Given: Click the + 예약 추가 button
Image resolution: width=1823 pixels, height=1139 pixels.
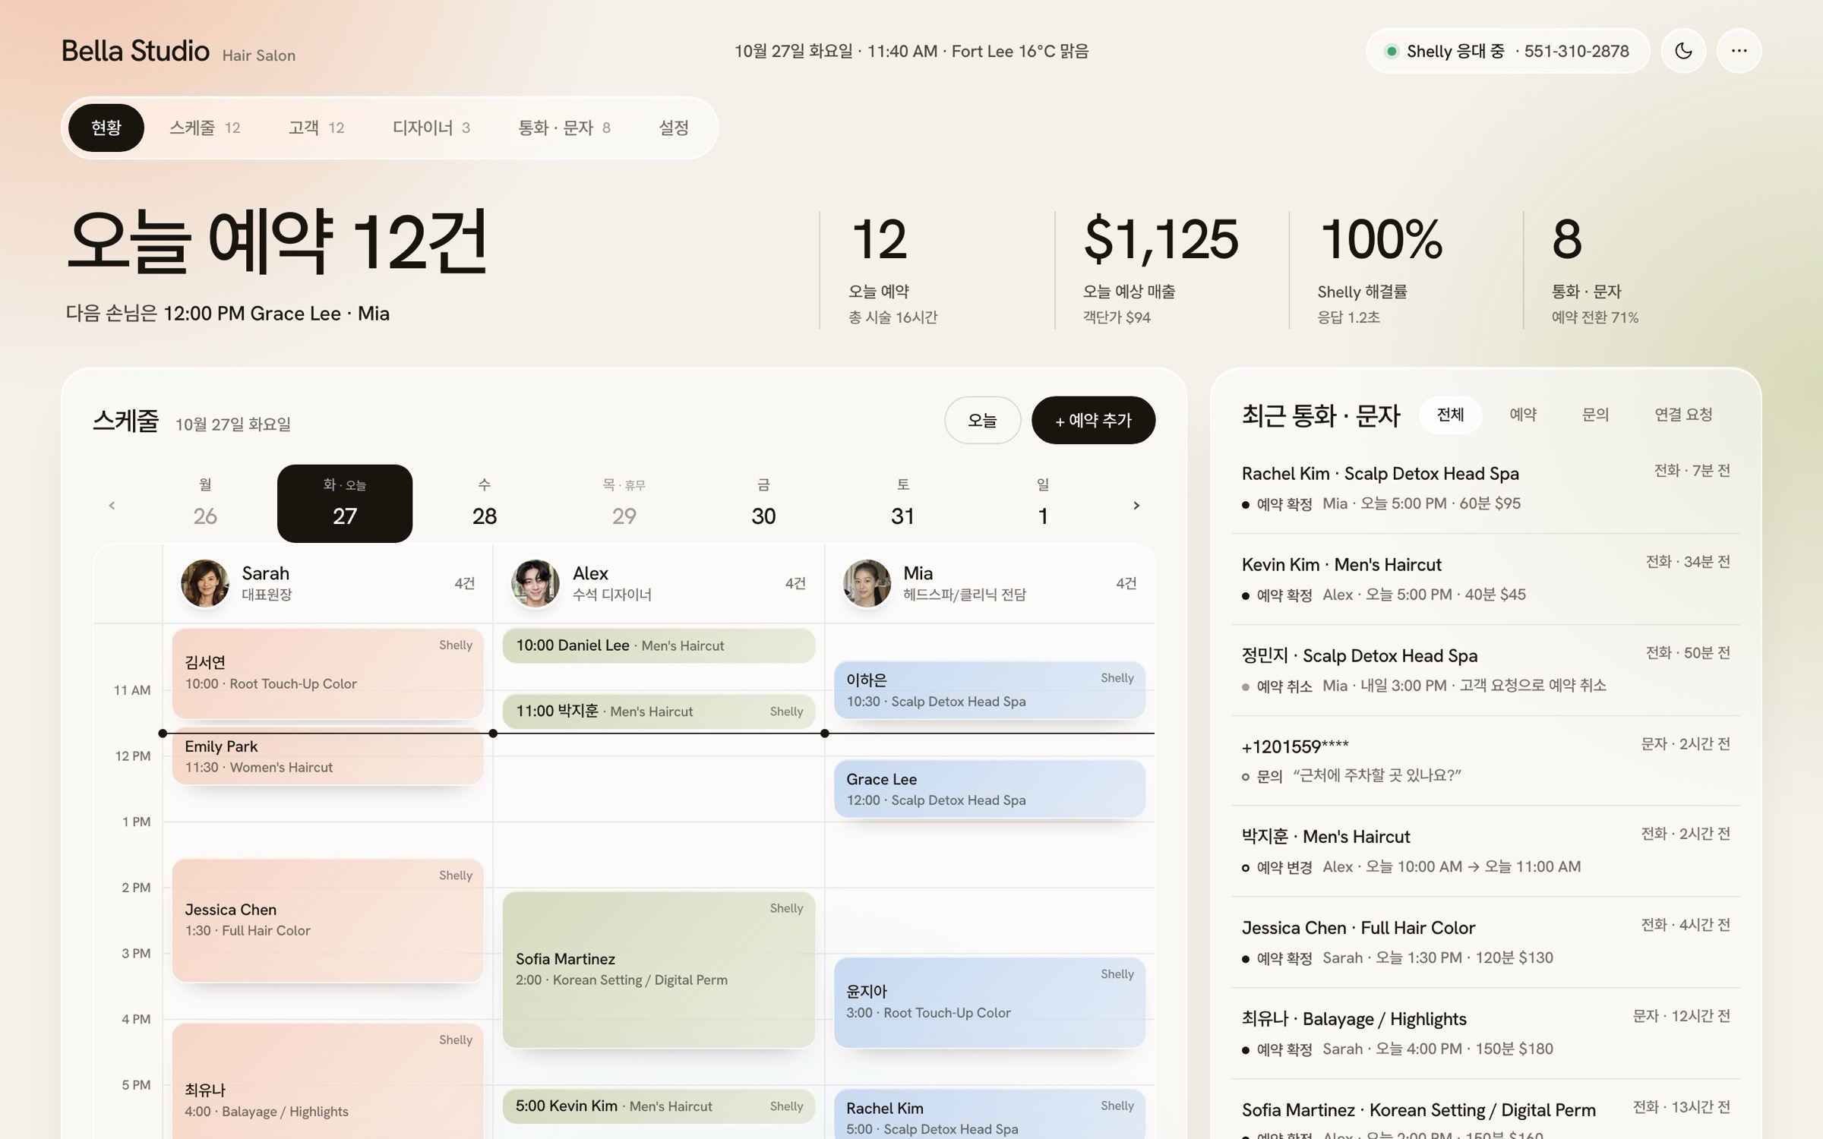Looking at the screenshot, I should (x=1093, y=420).
